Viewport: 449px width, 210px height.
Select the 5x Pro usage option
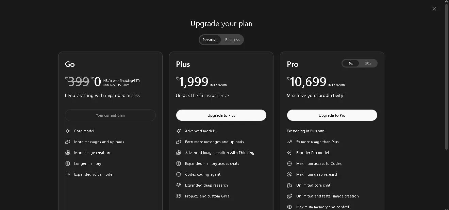click(x=351, y=63)
